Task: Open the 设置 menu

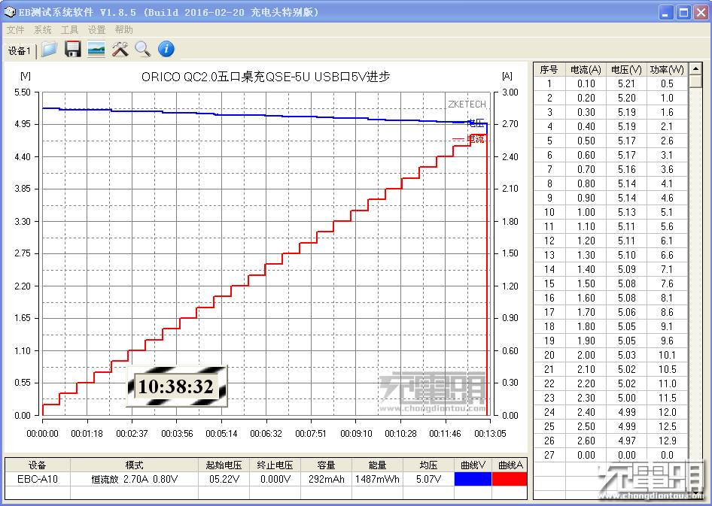Action: click(97, 30)
